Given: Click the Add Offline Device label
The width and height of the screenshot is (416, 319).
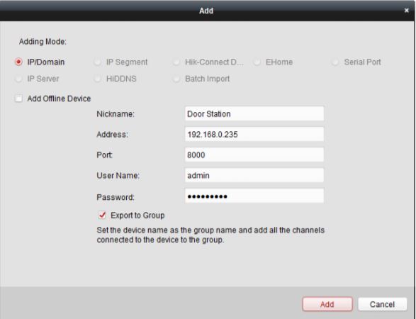Looking at the screenshot, I should point(59,99).
